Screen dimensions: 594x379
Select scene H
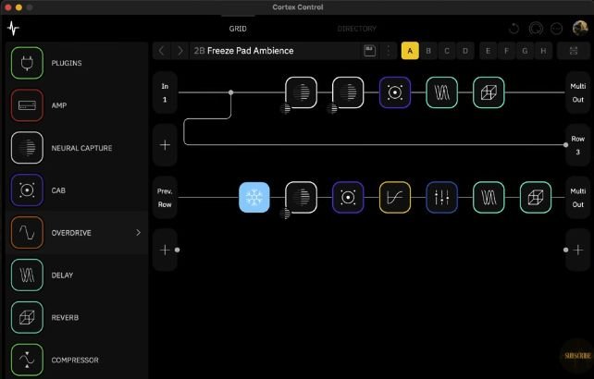[x=543, y=51]
